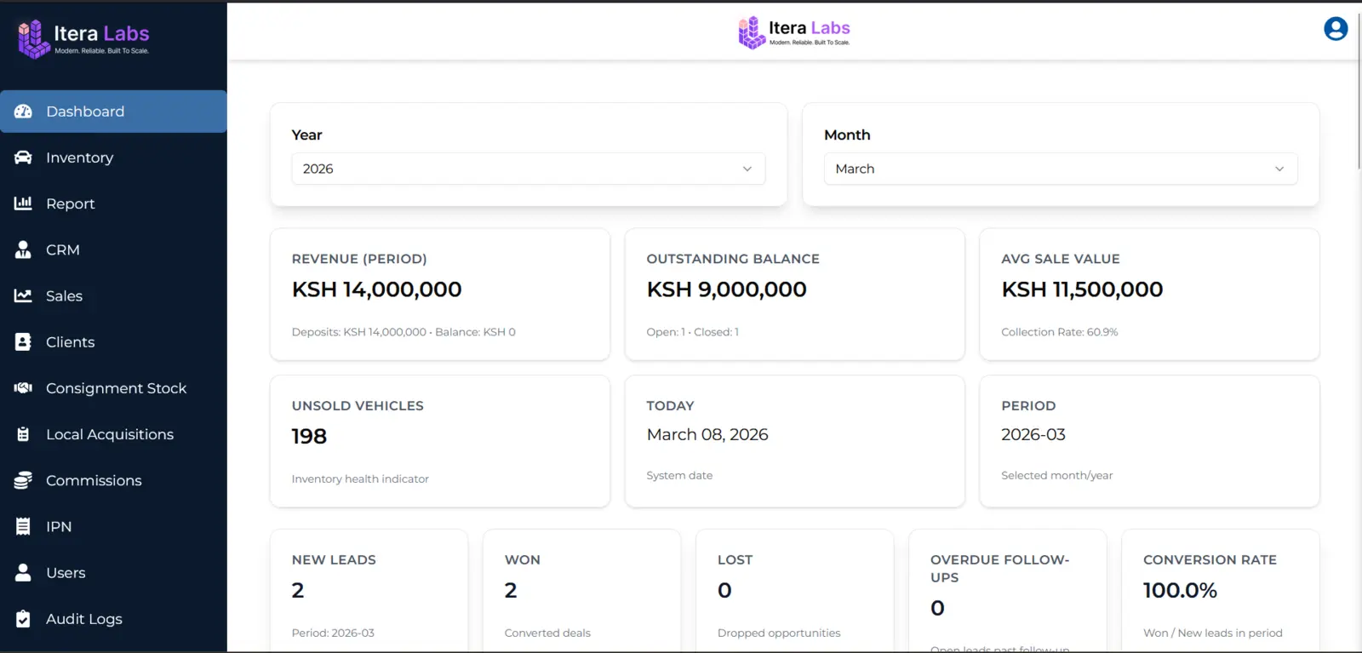Click the Revenue (Period) summary card
1362x653 pixels.
(x=439, y=294)
